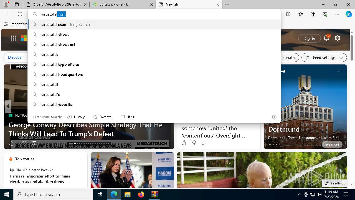The height and width of the screenshot is (200, 355).
Task: Select the Discover feed tab
Action: point(15,57)
